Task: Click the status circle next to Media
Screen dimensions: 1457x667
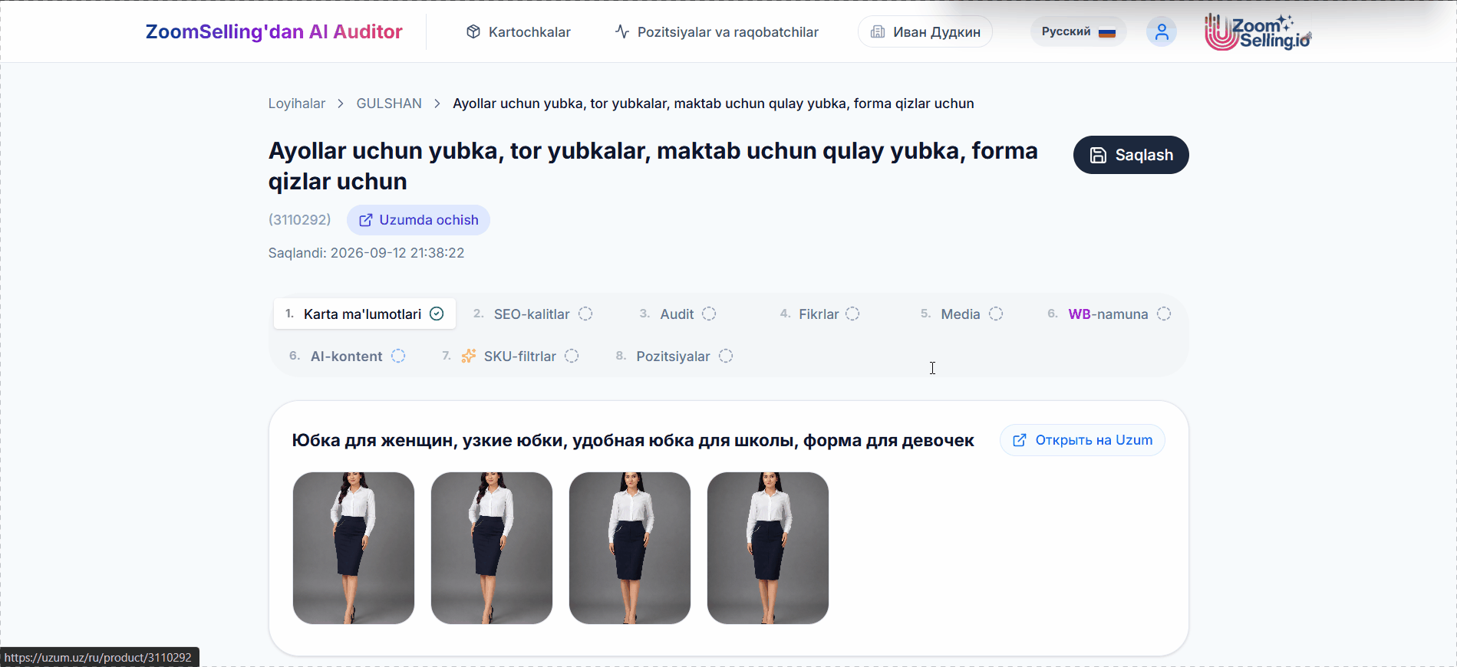Action: pos(996,314)
